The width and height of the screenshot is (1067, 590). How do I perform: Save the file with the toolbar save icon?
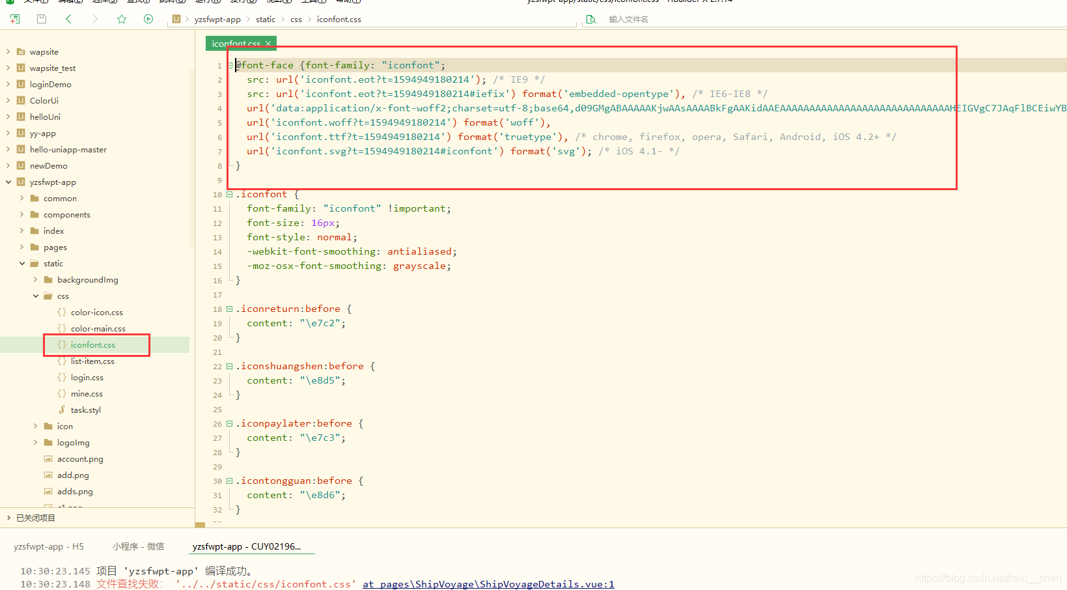pyautogui.click(x=42, y=19)
